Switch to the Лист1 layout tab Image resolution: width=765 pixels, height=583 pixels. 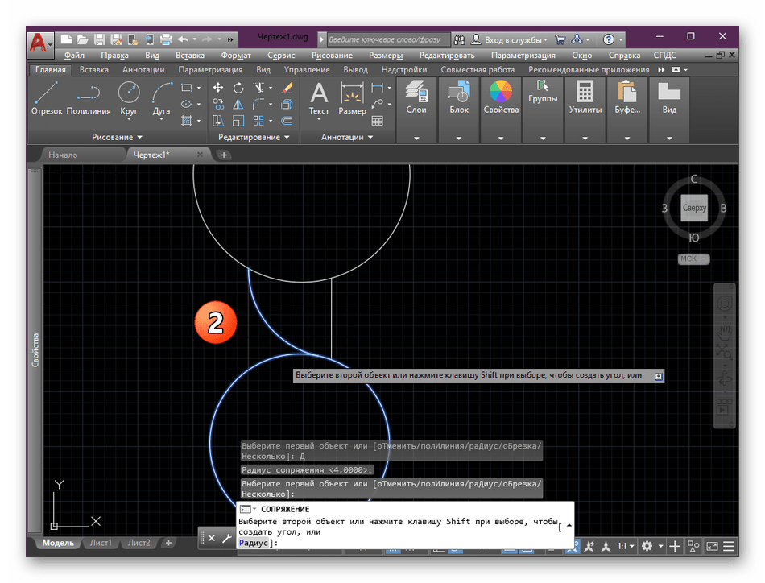click(x=101, y=543)
